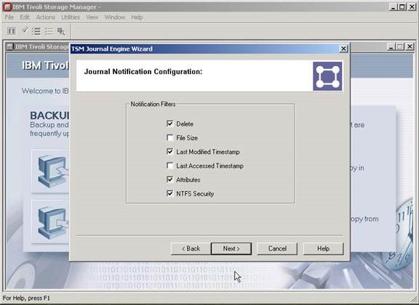Go to the Next wizard page

231,248
